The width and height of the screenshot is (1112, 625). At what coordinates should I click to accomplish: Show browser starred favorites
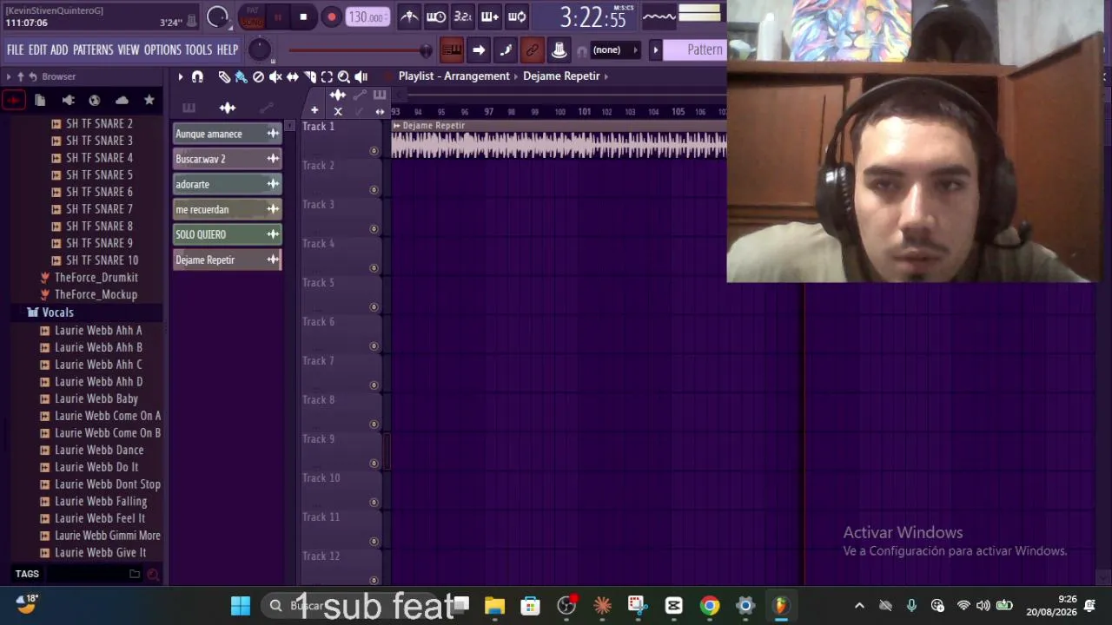[x=149, y=101]
